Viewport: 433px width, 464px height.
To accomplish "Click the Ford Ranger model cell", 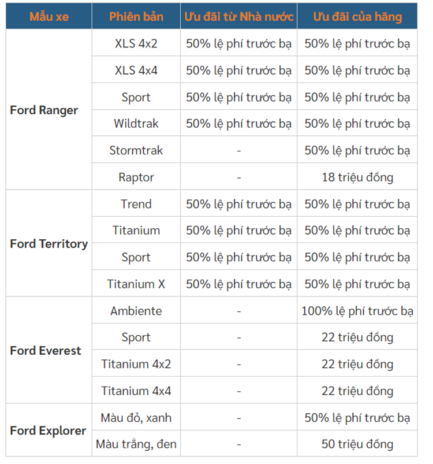I will pyautogui.click(x=44, y=110).
